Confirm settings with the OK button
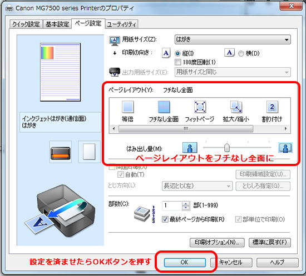Viewport: 306px width, 276px height. click(185, 262)
